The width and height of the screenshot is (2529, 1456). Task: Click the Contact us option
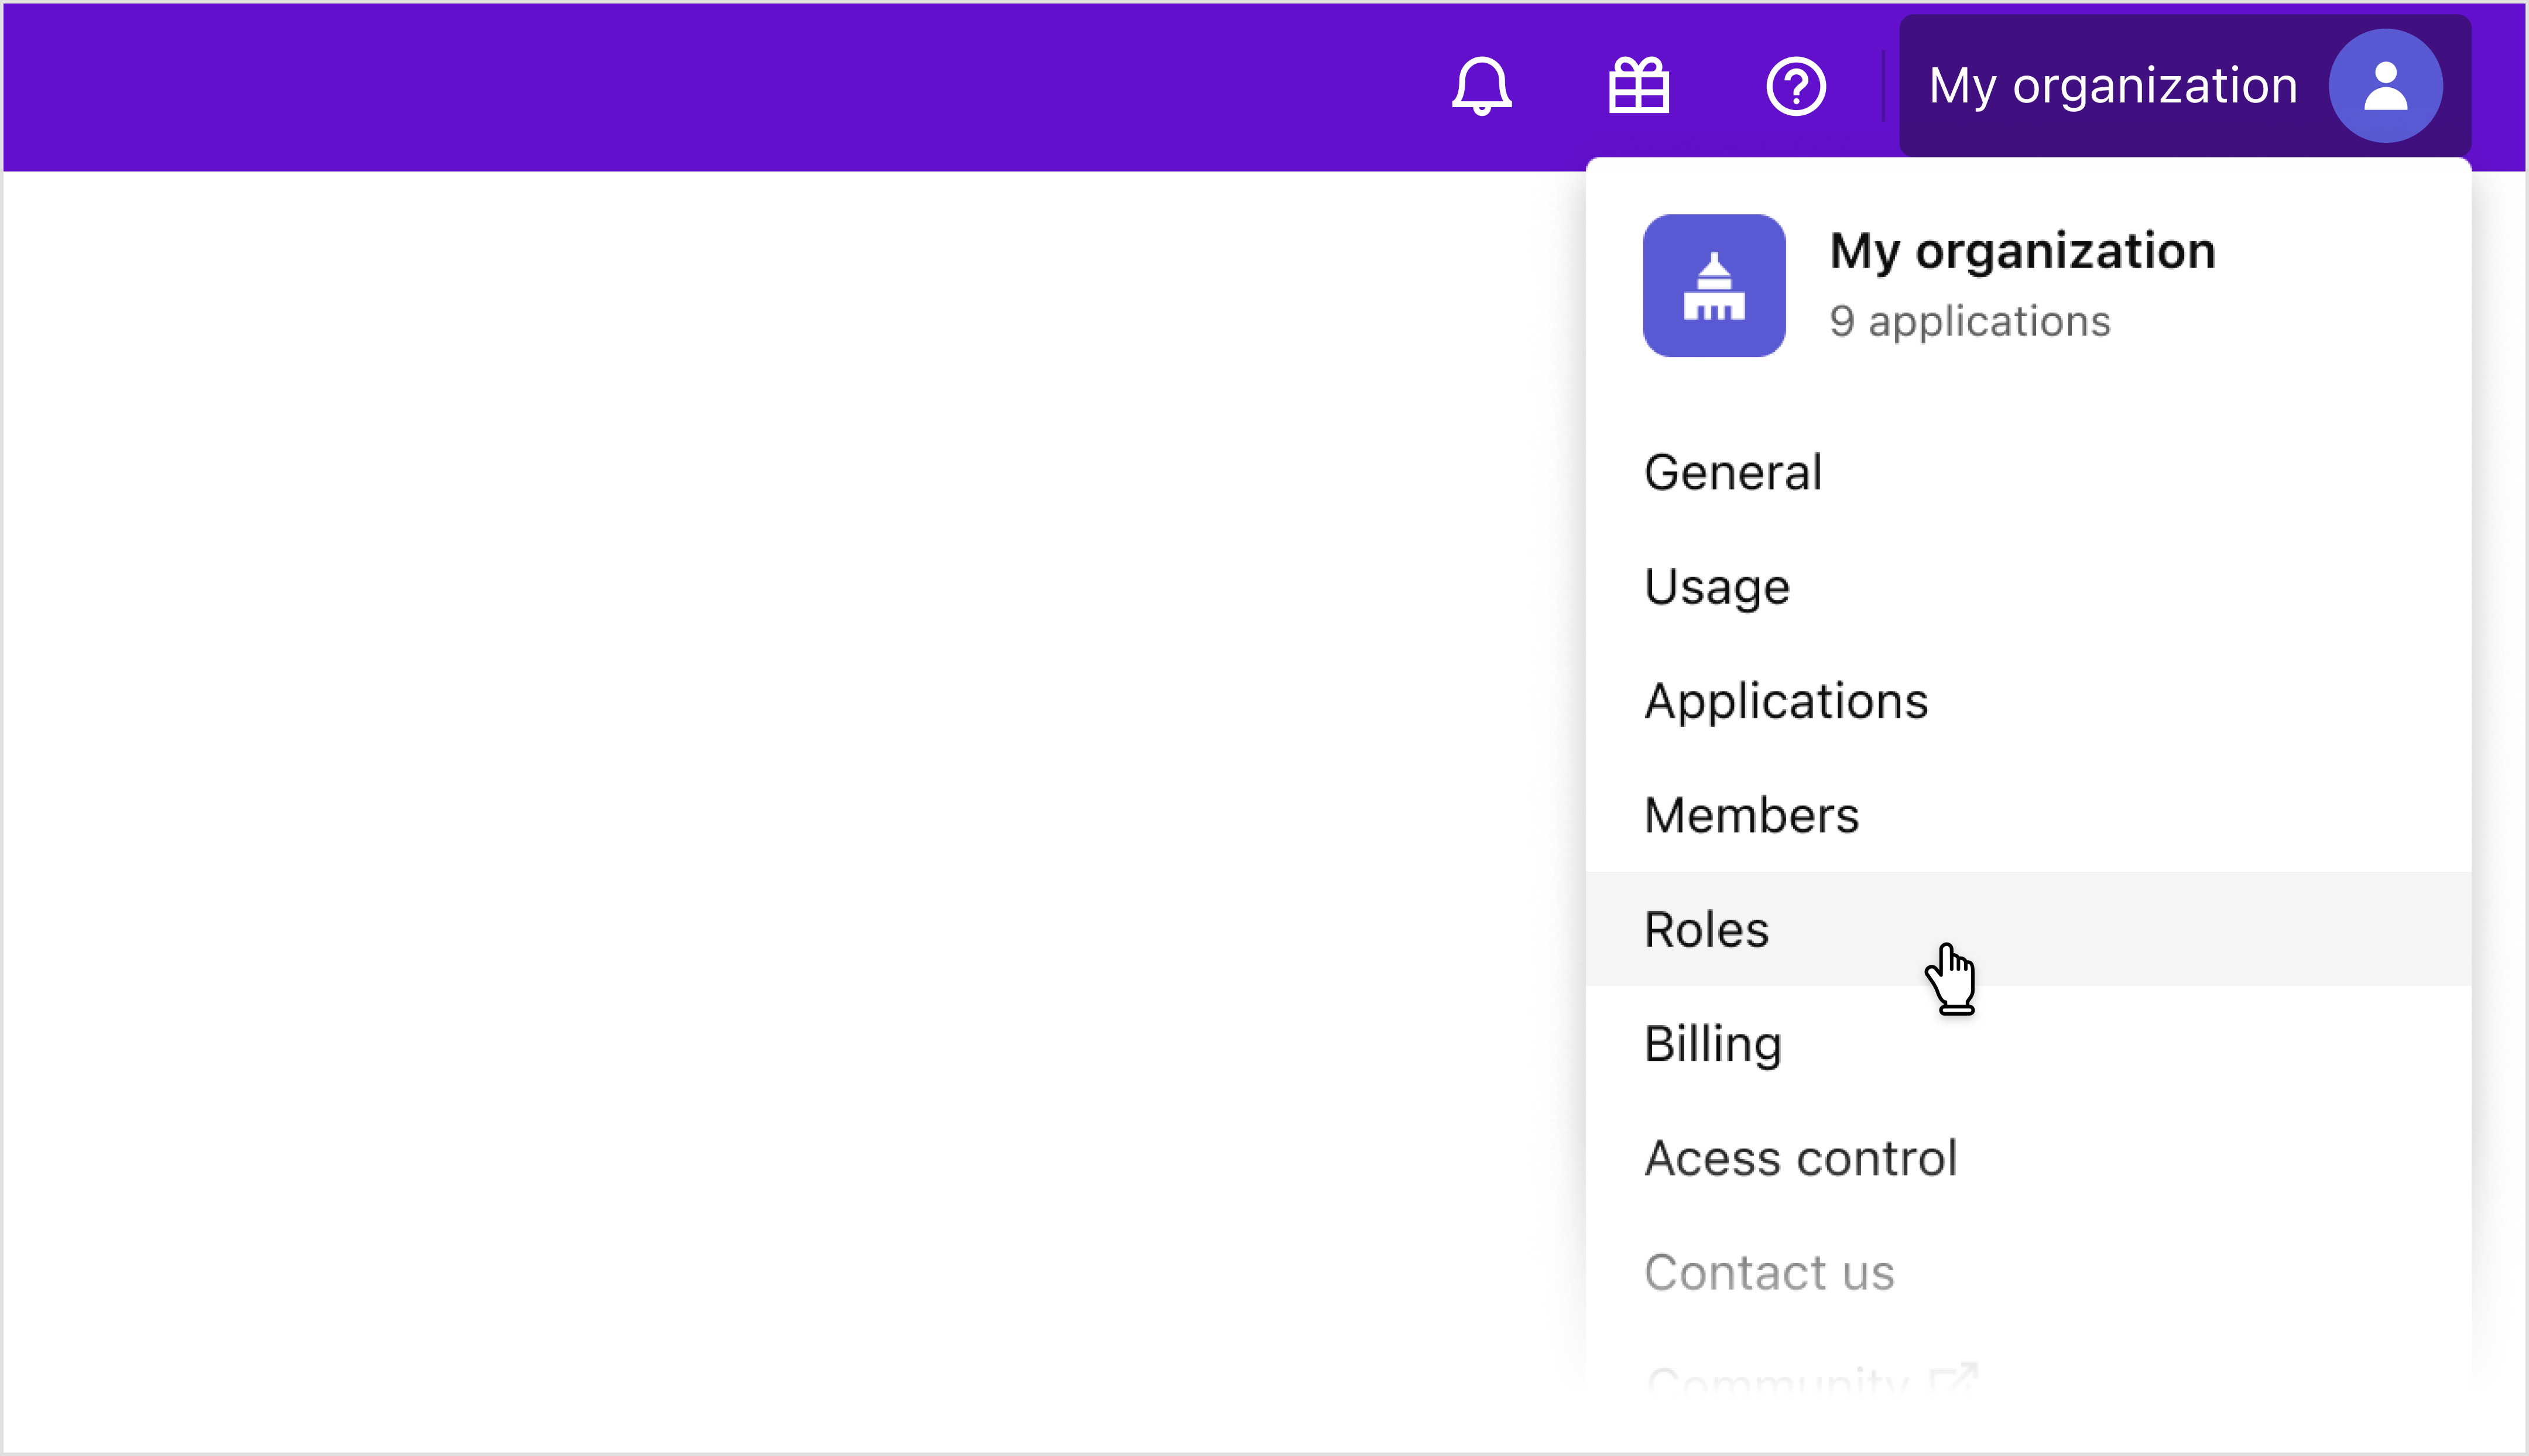tap(1768, 1271)
